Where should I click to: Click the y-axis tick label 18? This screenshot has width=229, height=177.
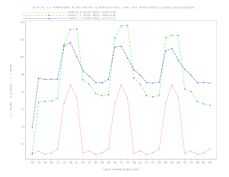click(x=22, y=75)
